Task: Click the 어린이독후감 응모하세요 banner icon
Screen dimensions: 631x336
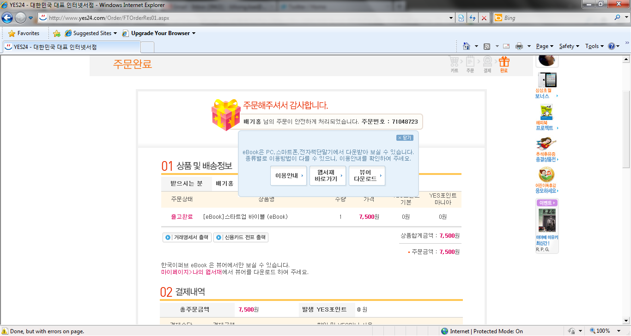Action: (547, 174)
